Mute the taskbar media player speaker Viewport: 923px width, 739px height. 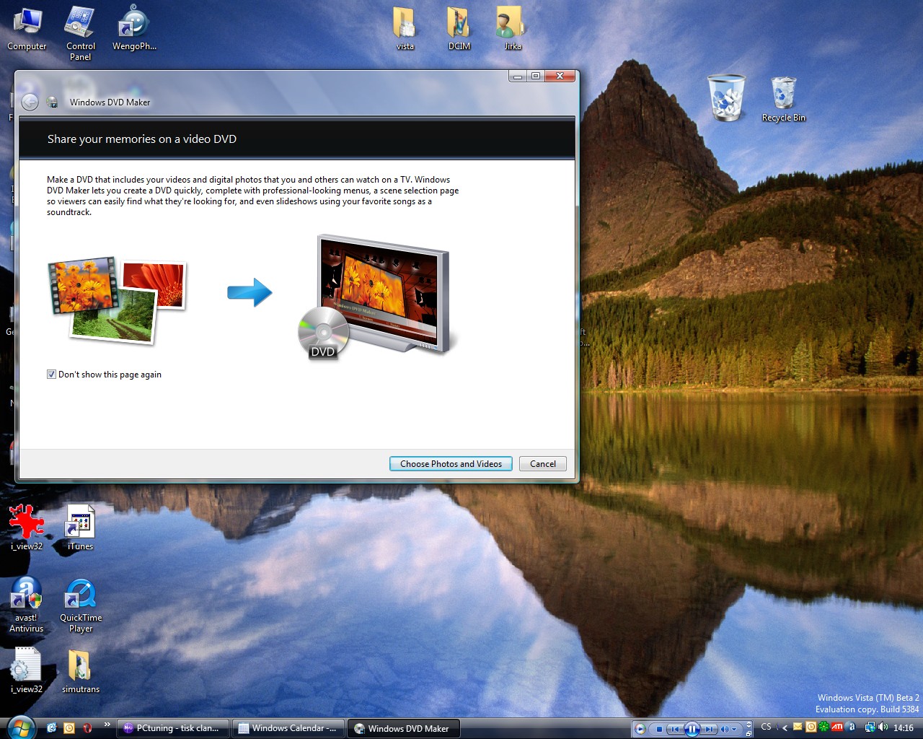coord(725,729)
